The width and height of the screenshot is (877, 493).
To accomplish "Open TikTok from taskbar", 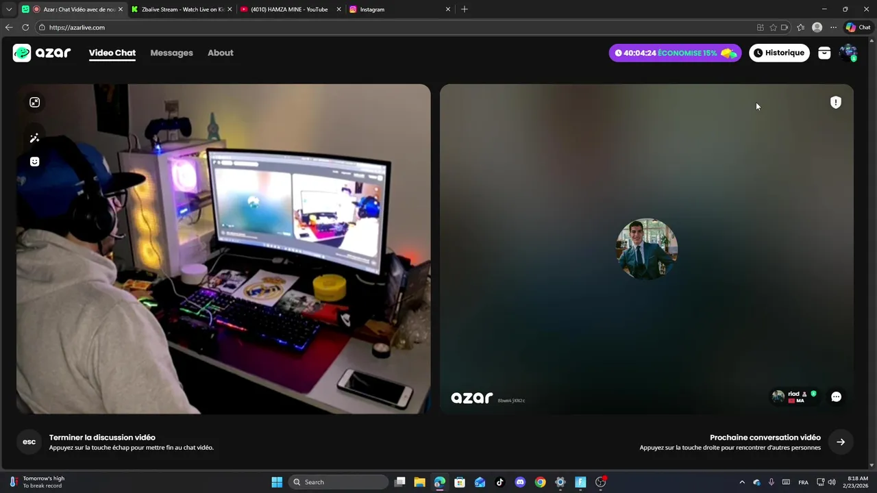I will pos(499,482).
